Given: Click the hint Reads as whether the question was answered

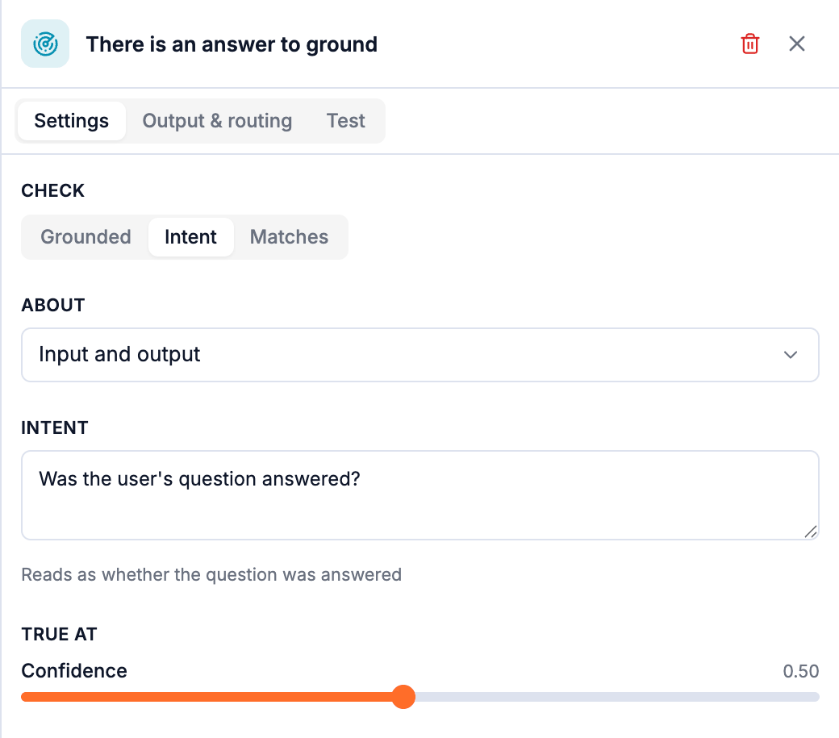Looking at the screenshot, I should (211, 574).
